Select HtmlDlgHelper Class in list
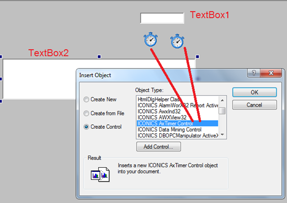Screen dimensions: 287x203 pos(178,99)
